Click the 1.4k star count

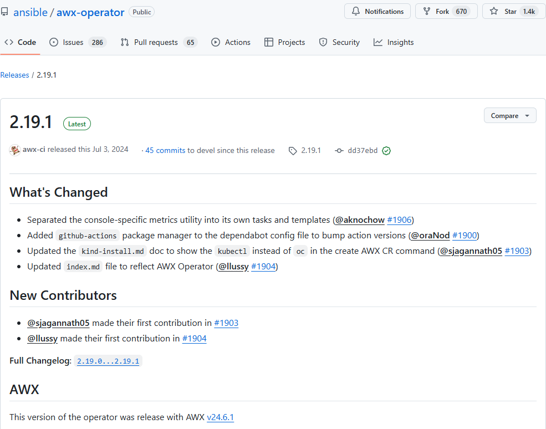pos(529,12)
